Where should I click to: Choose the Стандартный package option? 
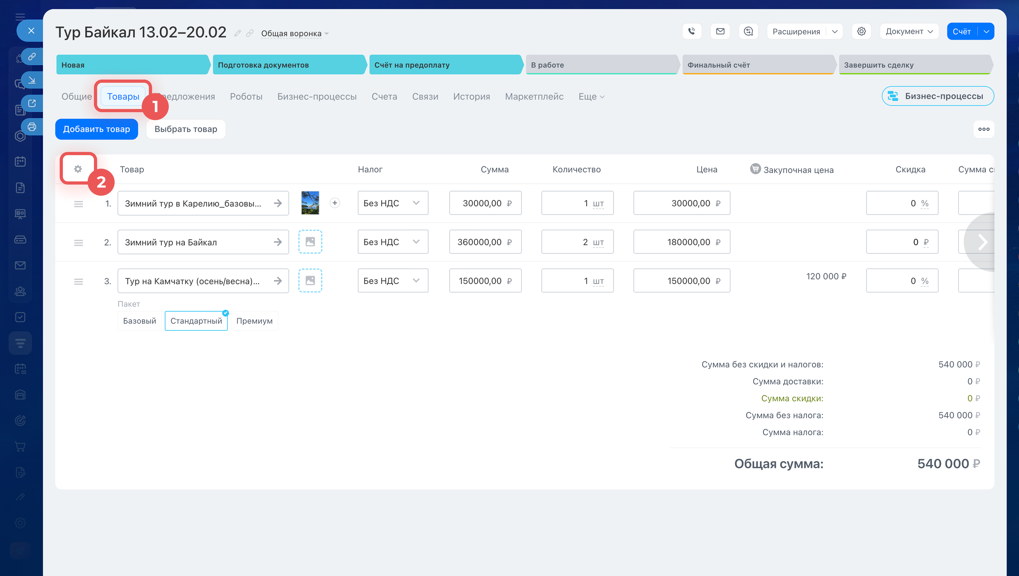(196, 321)
